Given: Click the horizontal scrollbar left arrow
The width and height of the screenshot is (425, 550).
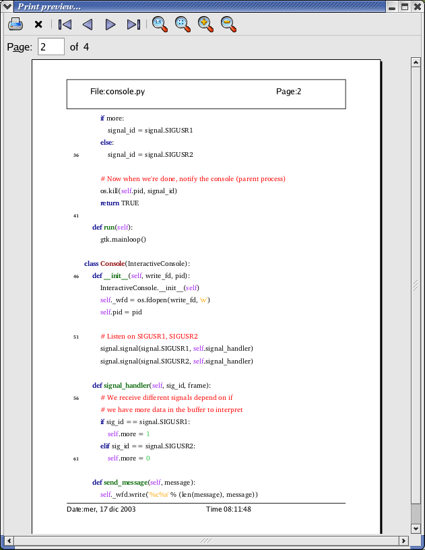Looking at the screenshot, I should pos(9,541).
